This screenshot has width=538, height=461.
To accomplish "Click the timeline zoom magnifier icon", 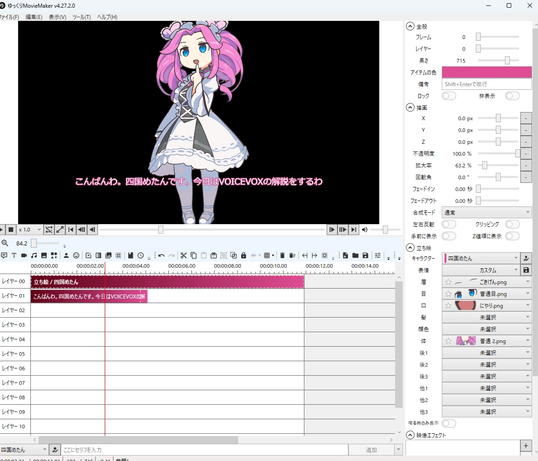I will (x=5, y=243).
